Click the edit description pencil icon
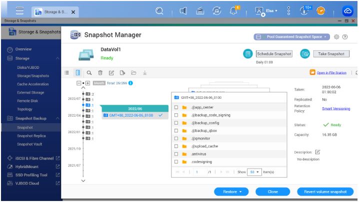The height and width of the screenshot is (202, 359). [317, 152]
